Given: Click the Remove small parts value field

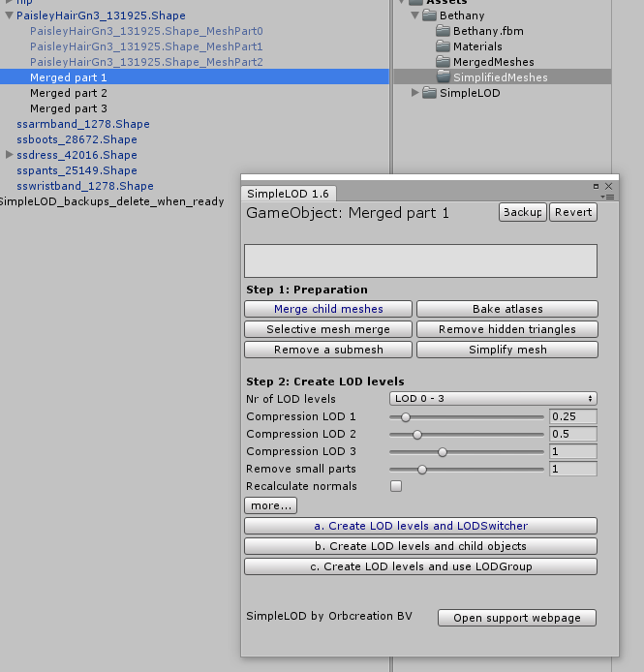Looking at the screenshot, I should coord(573,469).
